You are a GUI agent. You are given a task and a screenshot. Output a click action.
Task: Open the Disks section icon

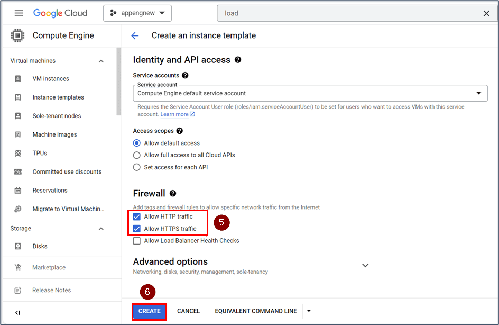click(x=19, y=246)
